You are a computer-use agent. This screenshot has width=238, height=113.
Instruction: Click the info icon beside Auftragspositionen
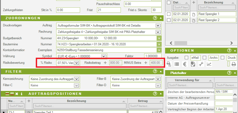21,94
